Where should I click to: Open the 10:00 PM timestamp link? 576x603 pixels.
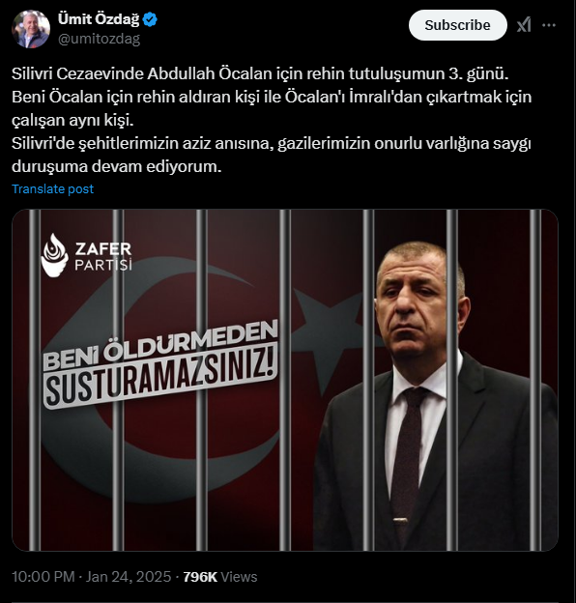tap(43, 577)
